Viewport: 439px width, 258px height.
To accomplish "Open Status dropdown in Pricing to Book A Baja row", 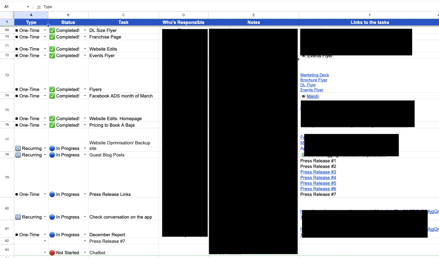I will pos(85,125).
